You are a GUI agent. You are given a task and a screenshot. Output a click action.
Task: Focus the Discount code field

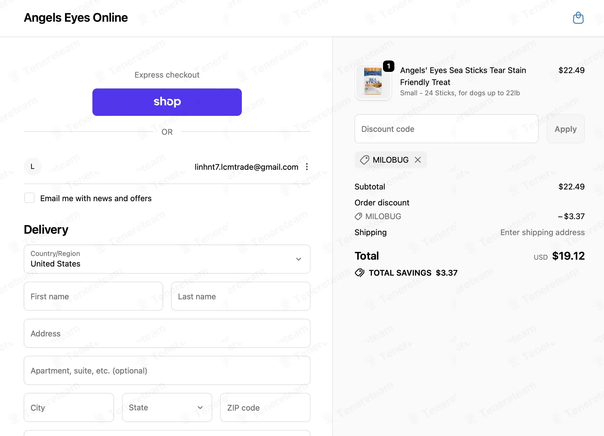447,129
